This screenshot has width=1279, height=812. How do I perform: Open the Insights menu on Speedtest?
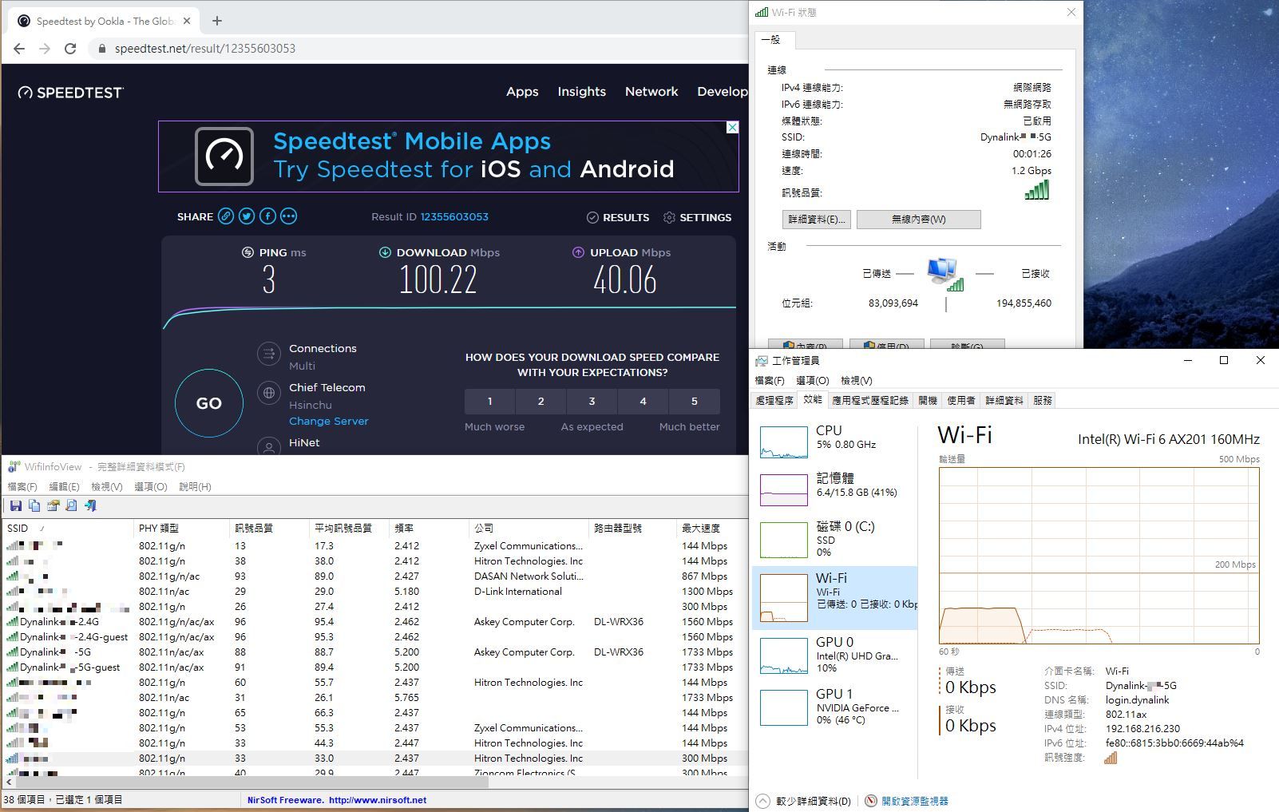[582, 92]
